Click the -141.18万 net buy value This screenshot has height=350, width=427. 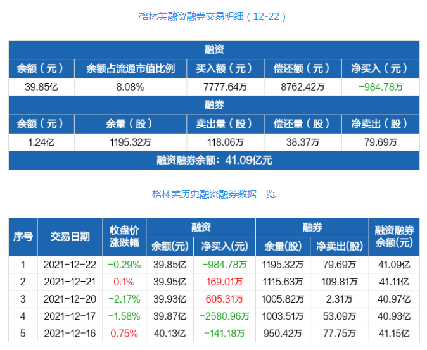[x=224, y=334]
